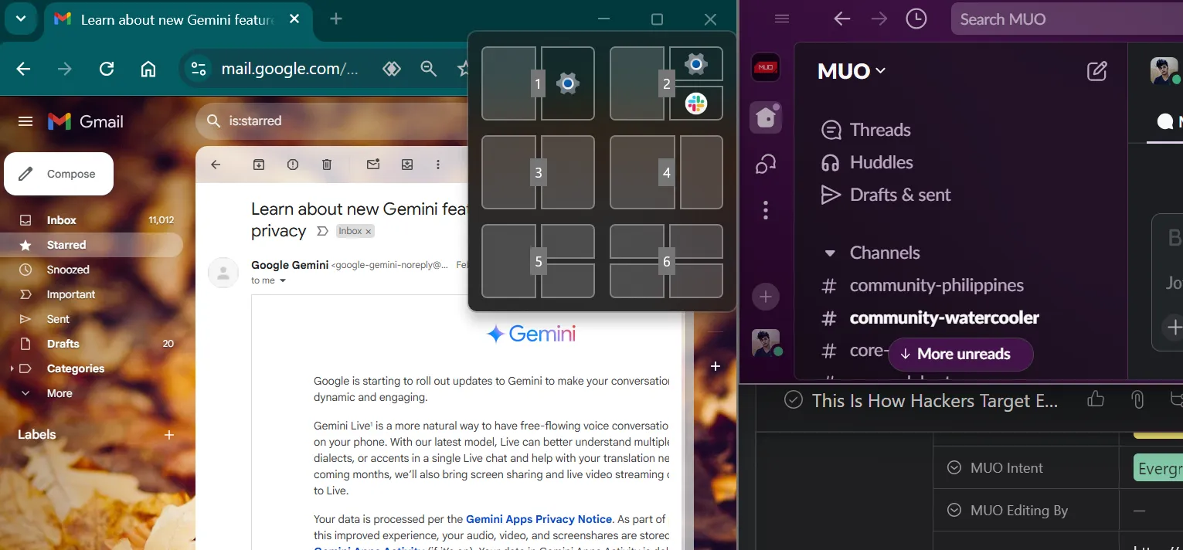Open the Drafts folder in Gmail
Screen dimensions: 1183x550
click(x=91, y=344)
